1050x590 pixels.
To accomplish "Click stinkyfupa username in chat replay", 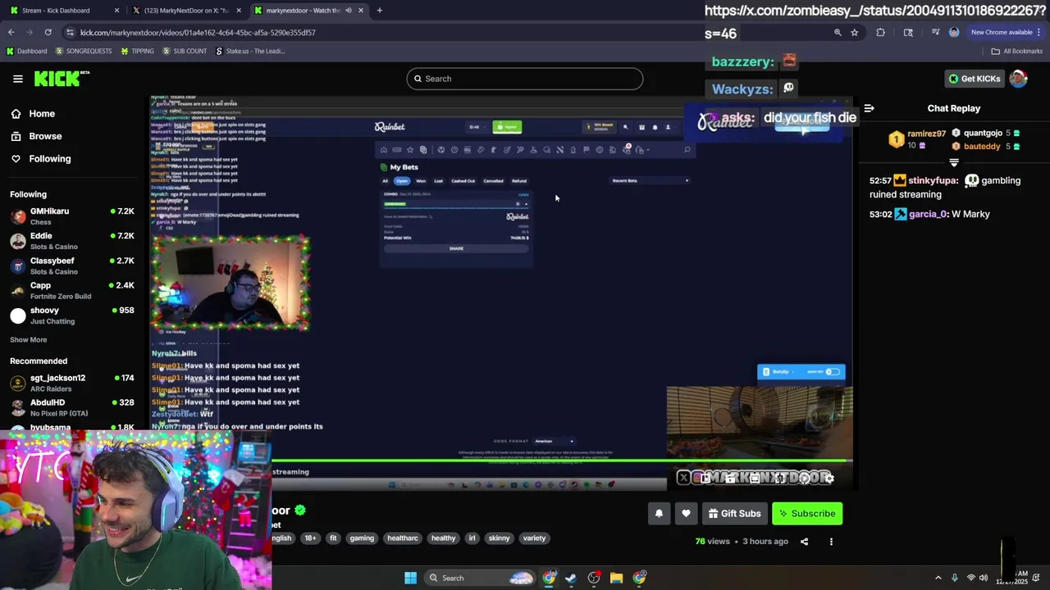I will click(932, 180).
